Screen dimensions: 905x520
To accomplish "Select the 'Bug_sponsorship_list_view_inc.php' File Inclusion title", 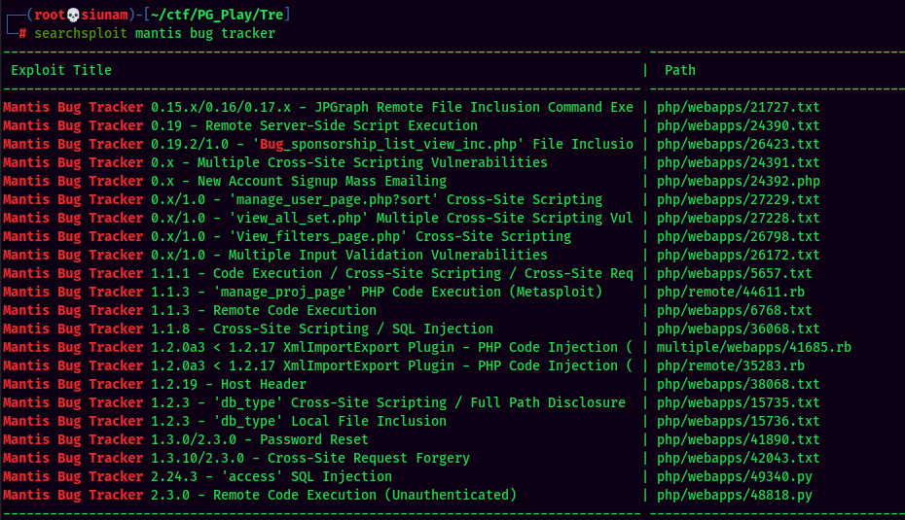I will pyautogui.click(x=318, y=144).
